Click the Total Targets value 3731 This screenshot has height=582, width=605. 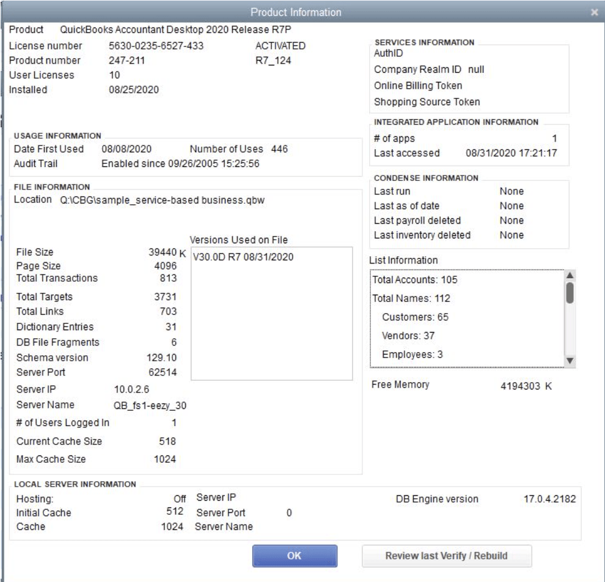tap(165, 297)
